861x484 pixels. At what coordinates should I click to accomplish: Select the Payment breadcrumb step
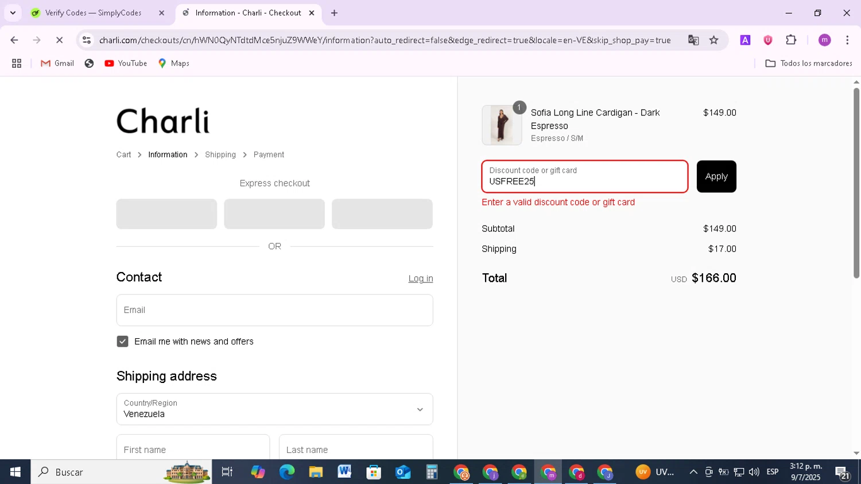point(269,154)
